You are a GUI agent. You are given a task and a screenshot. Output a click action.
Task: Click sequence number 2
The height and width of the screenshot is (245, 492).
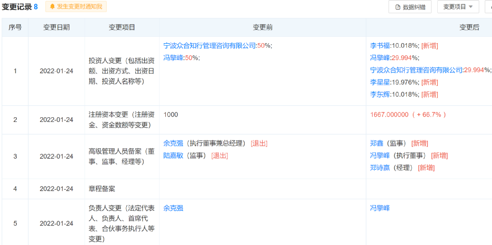[15, 120]
